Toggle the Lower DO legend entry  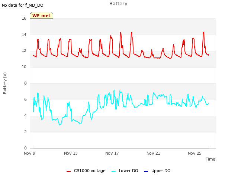[125, 171]
